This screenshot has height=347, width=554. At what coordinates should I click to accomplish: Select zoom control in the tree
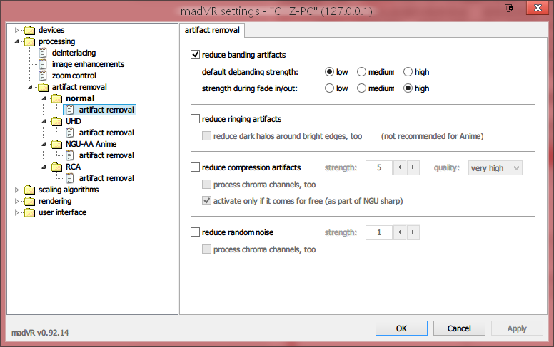tap(74, 76)
